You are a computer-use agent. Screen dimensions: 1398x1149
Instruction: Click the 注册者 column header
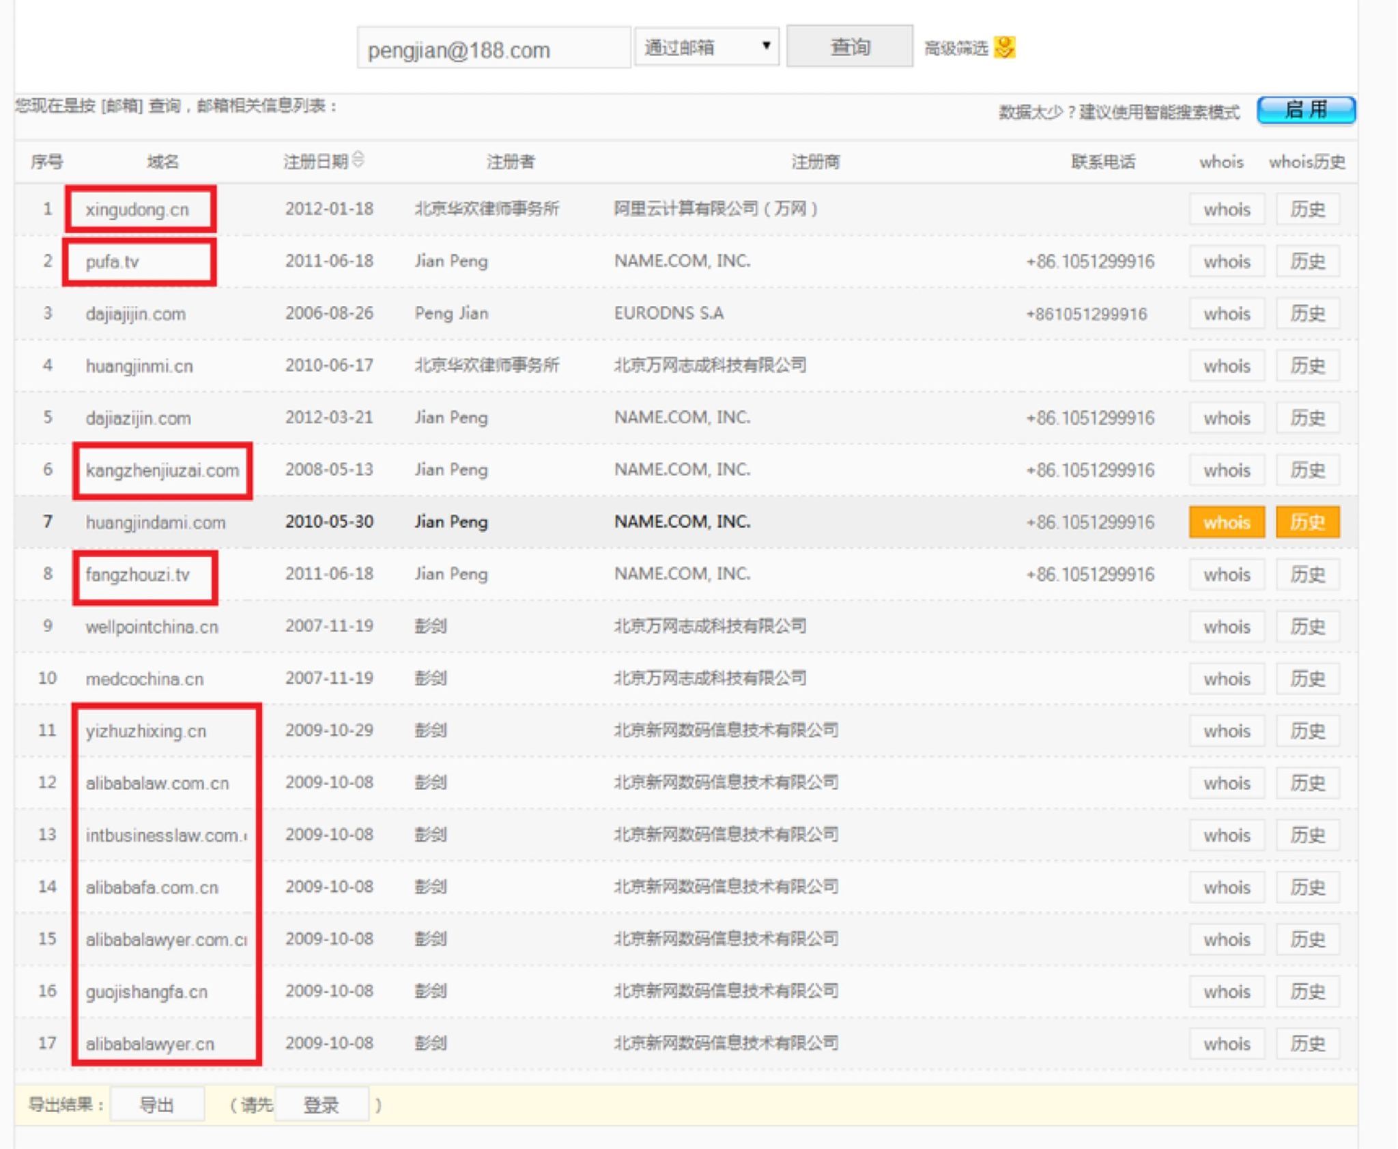[x=511, y=162]
